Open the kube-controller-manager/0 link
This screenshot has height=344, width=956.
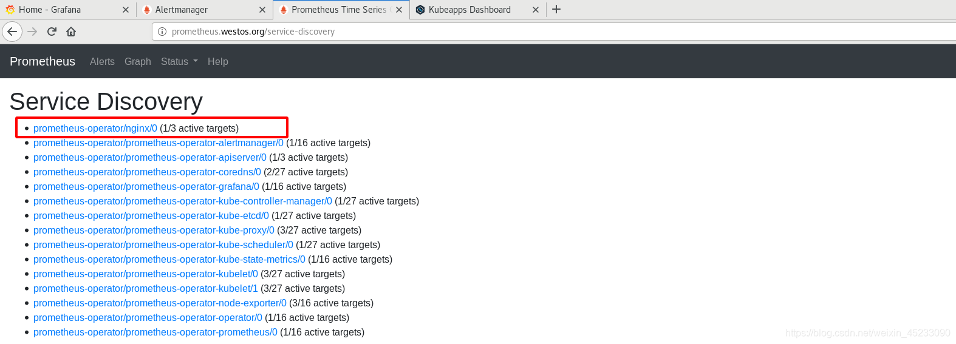(x=183, y=201)
